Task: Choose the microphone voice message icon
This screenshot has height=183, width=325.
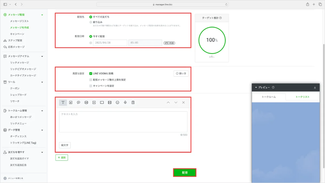Action: click(125, 102)
